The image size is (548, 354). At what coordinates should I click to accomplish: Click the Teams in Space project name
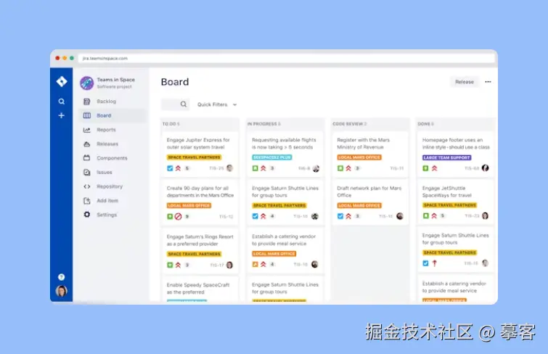115,80
